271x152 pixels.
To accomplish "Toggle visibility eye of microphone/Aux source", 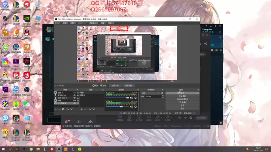I will click(x=75, y=95).
